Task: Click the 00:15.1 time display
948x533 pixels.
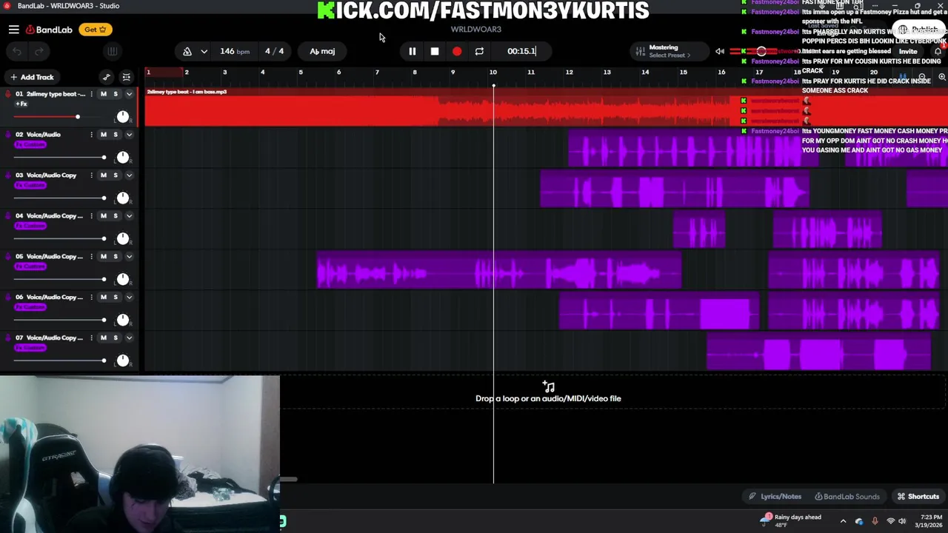Action: pos(521,51)
